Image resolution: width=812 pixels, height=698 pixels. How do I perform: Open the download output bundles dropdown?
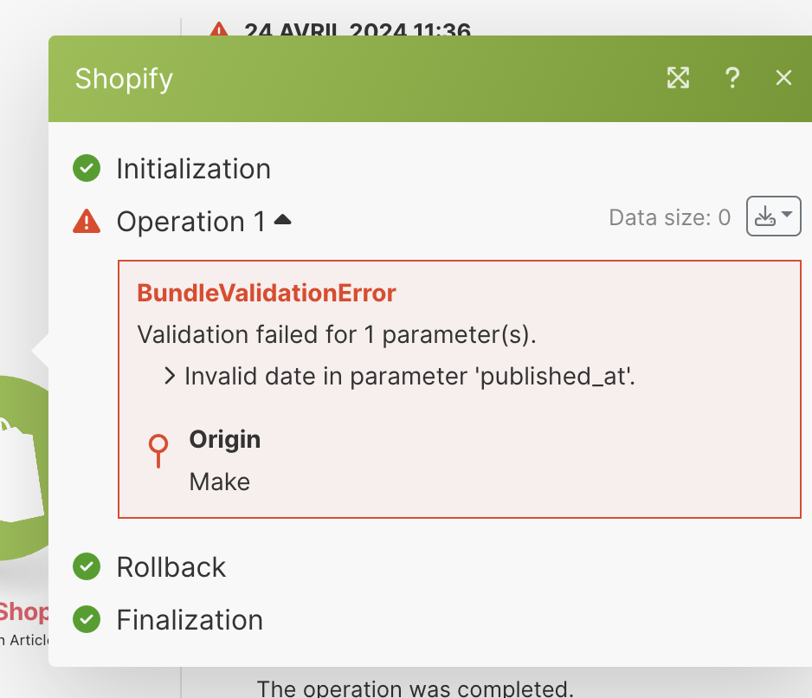[x=773, y=217]
